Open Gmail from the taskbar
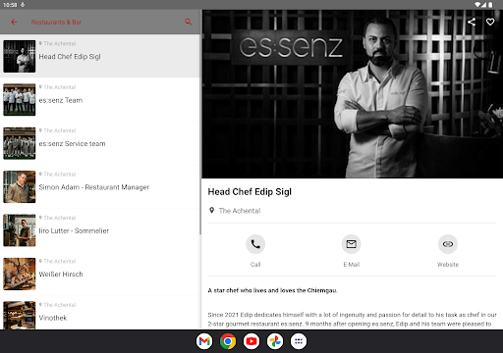The height and width of the screenshot is (353, 503). tap(204, 341)
